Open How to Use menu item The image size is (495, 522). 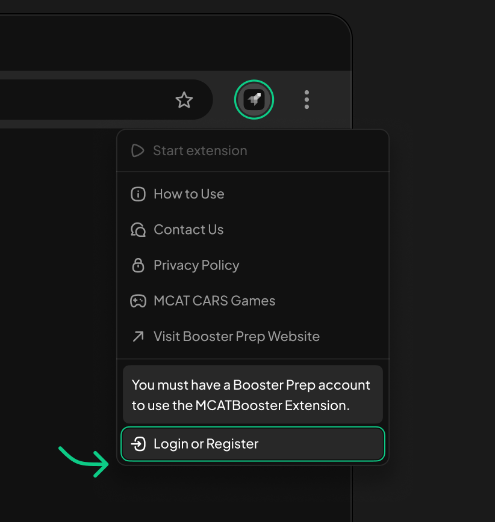(x=253, y=194)
